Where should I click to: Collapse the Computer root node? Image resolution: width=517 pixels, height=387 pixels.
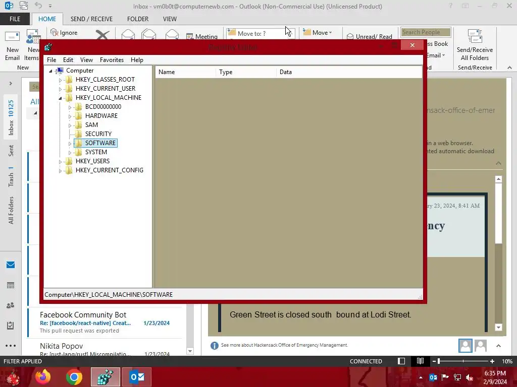tap(51, 71)
